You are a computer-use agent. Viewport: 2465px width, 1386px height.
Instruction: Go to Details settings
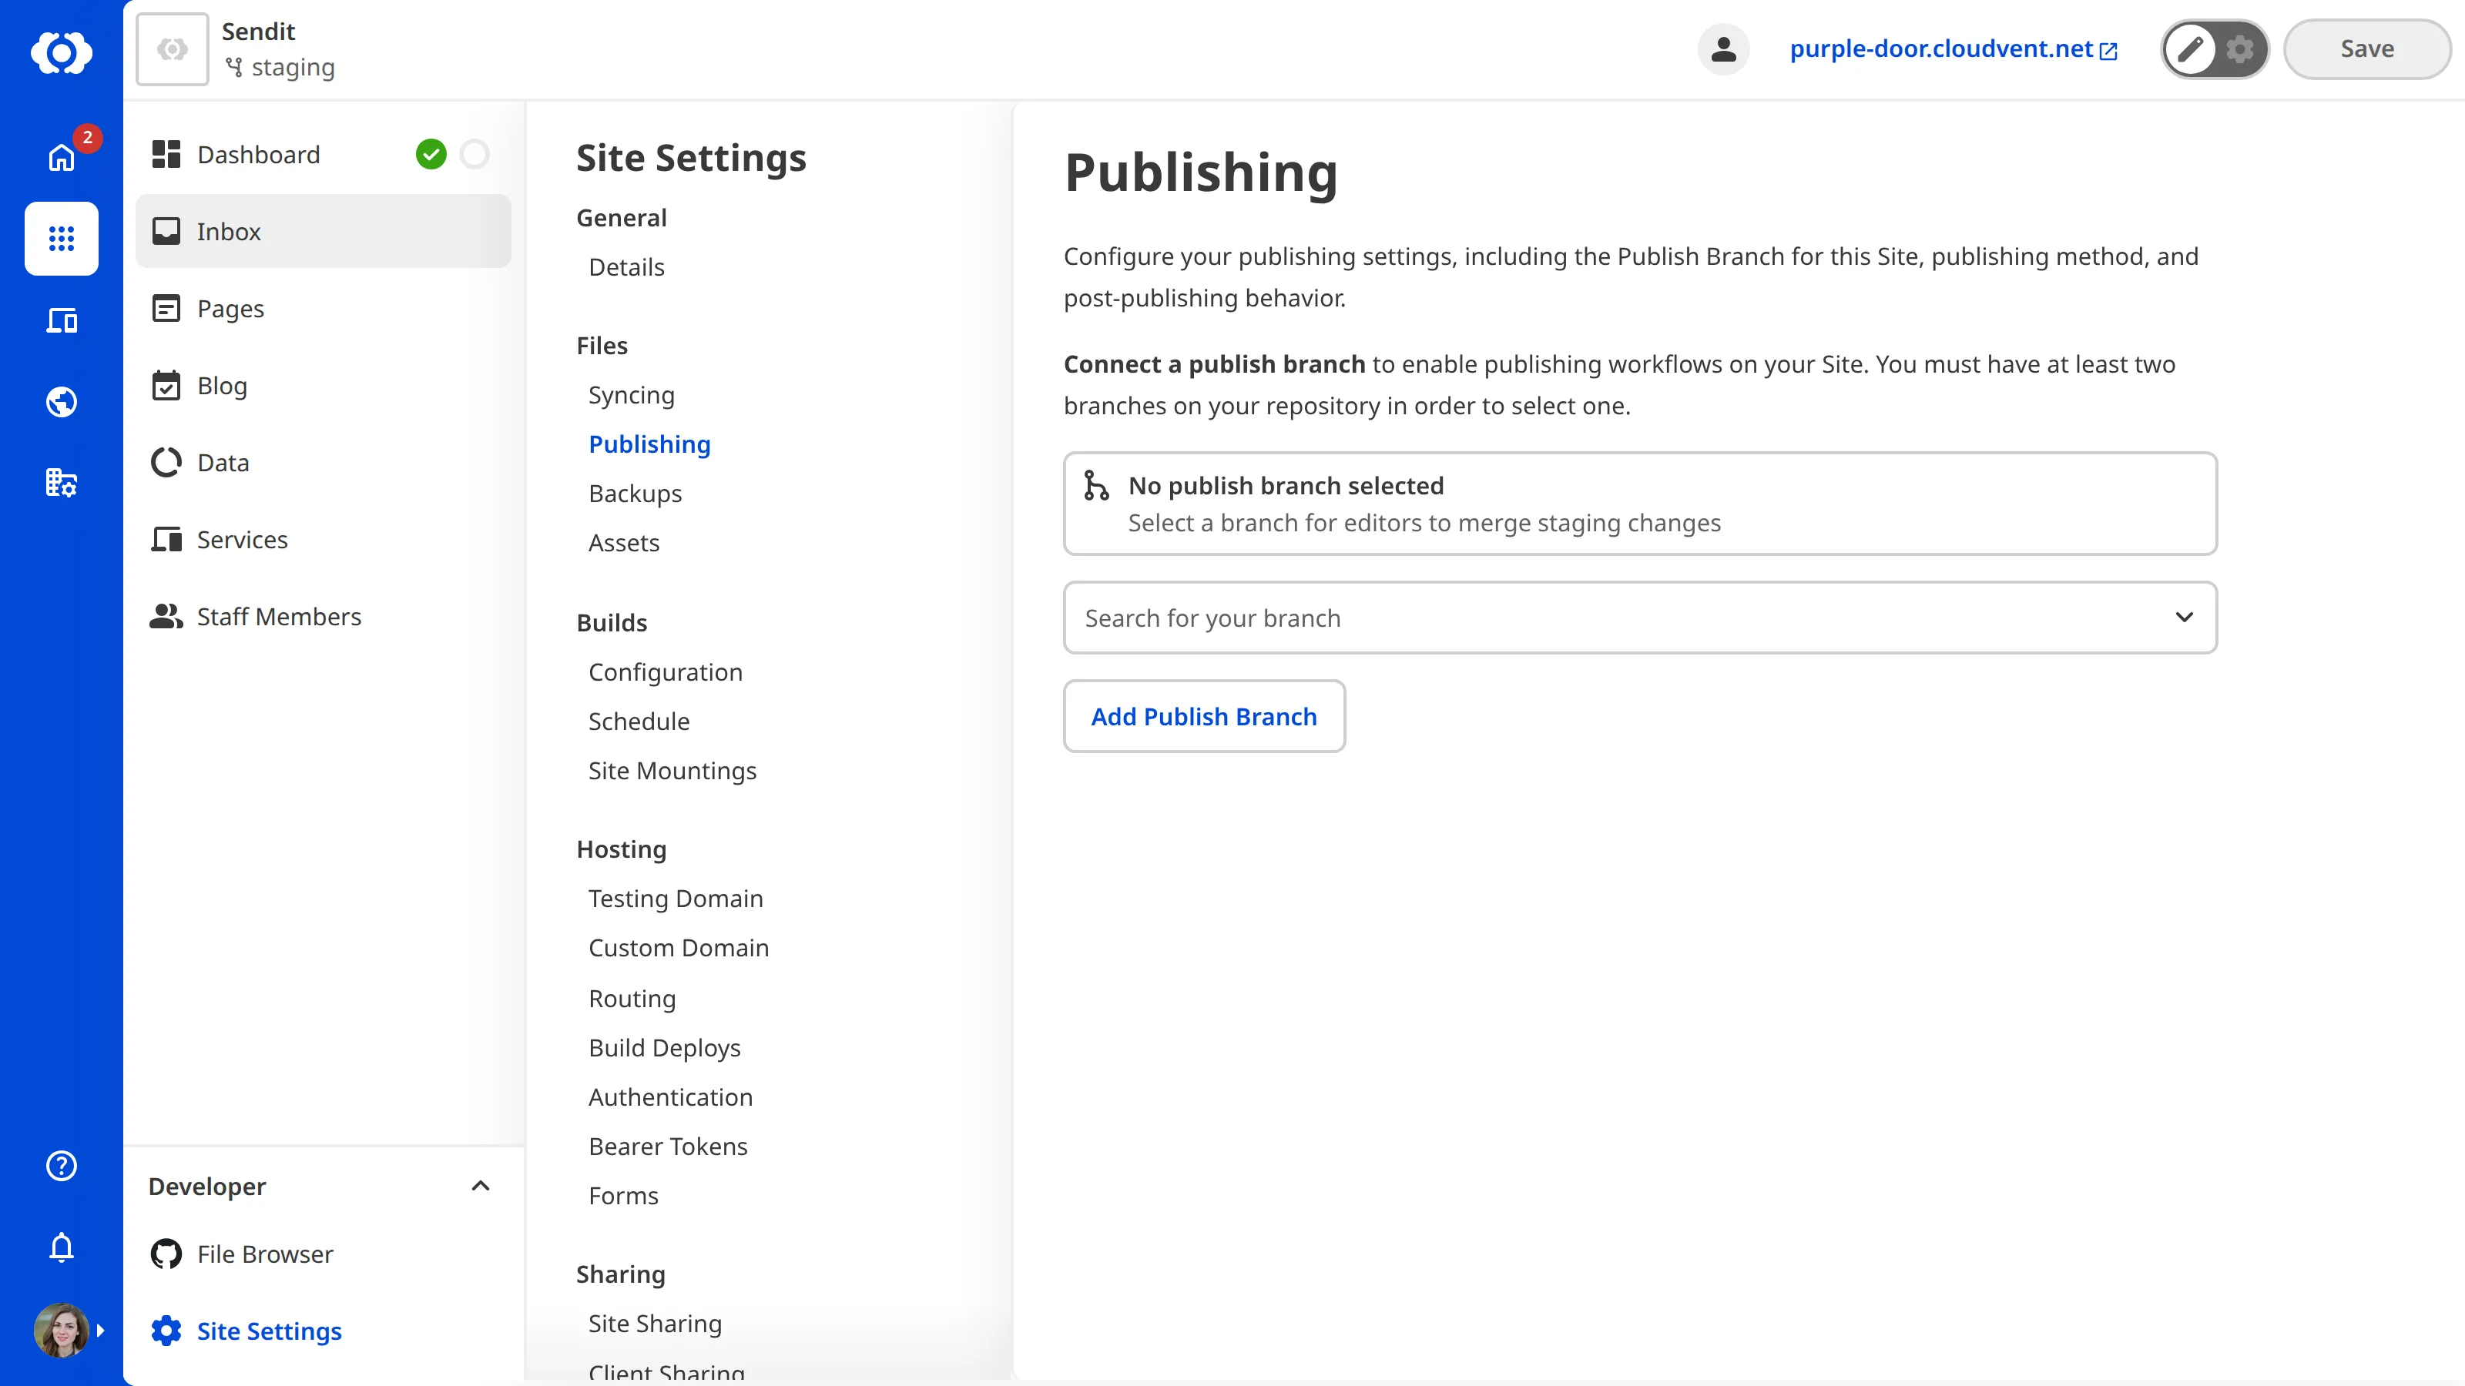coord(625,267)
